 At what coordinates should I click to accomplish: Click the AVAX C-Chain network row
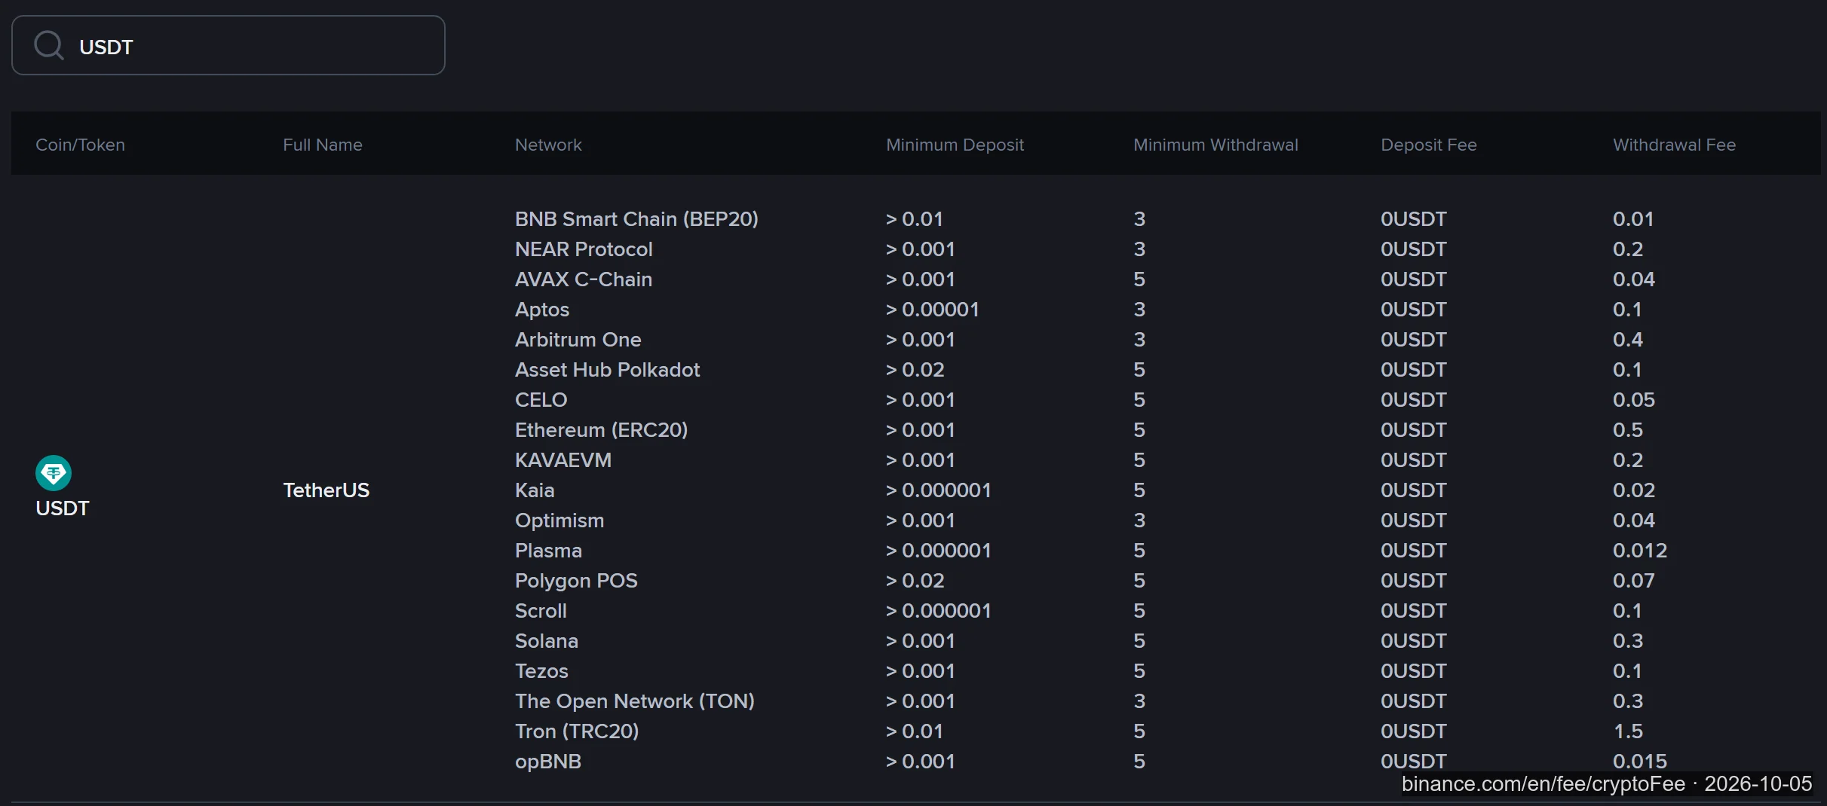[x=584, y=279]
